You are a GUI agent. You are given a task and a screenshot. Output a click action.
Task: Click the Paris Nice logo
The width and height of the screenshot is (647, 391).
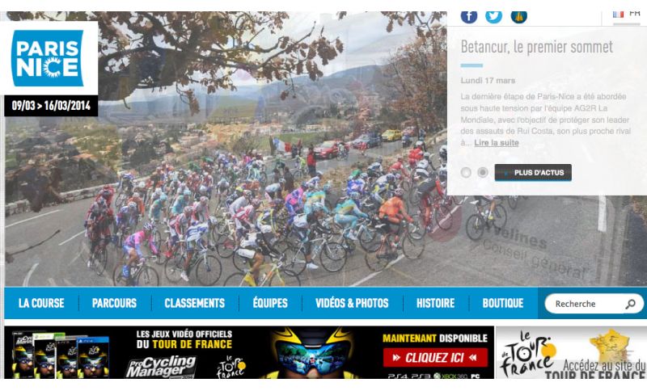pos(48,58)
